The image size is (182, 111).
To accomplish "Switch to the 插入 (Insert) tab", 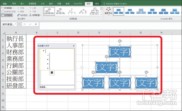I will coord(22,4).
